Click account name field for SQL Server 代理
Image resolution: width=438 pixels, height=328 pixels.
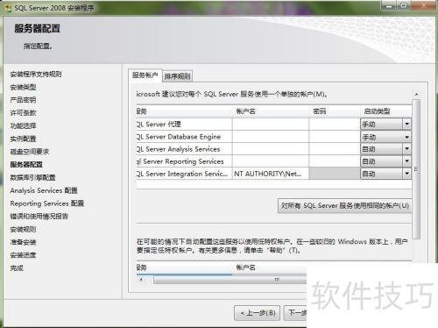(271, 125)
